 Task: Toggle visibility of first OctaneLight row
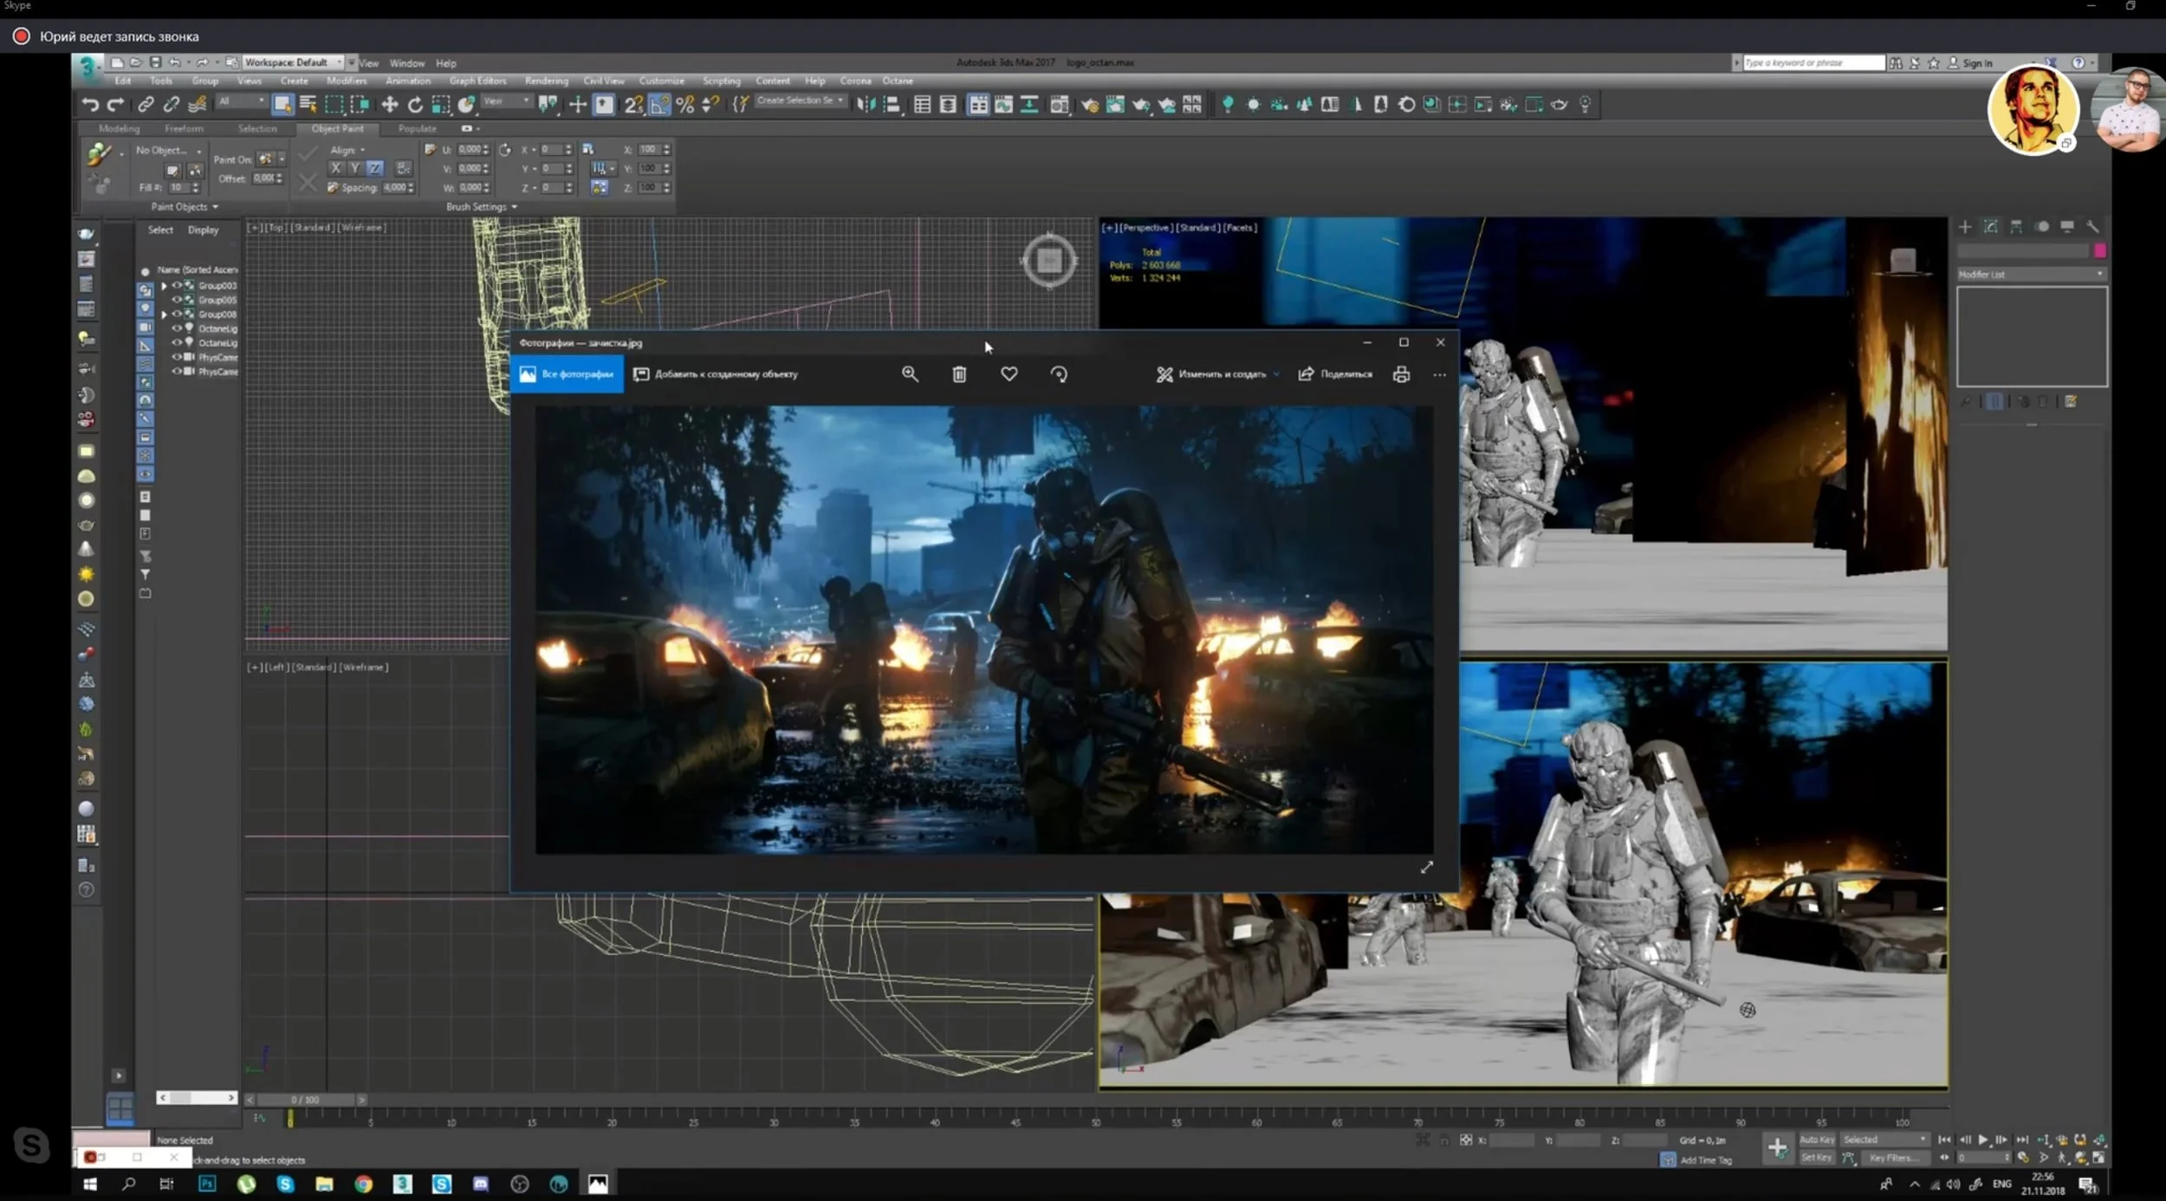(177, 328)
